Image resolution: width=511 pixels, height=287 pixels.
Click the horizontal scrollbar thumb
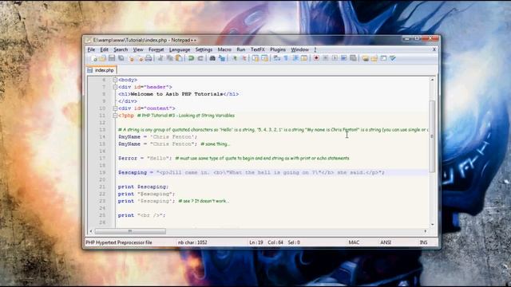click(130, 231)
